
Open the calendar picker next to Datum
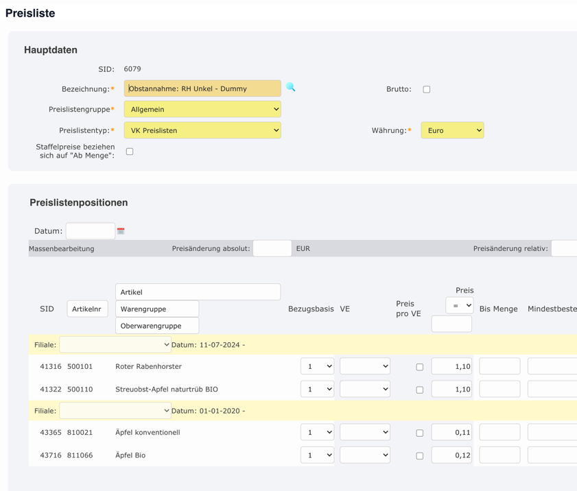pyautogui.click(x=121, y=230)
